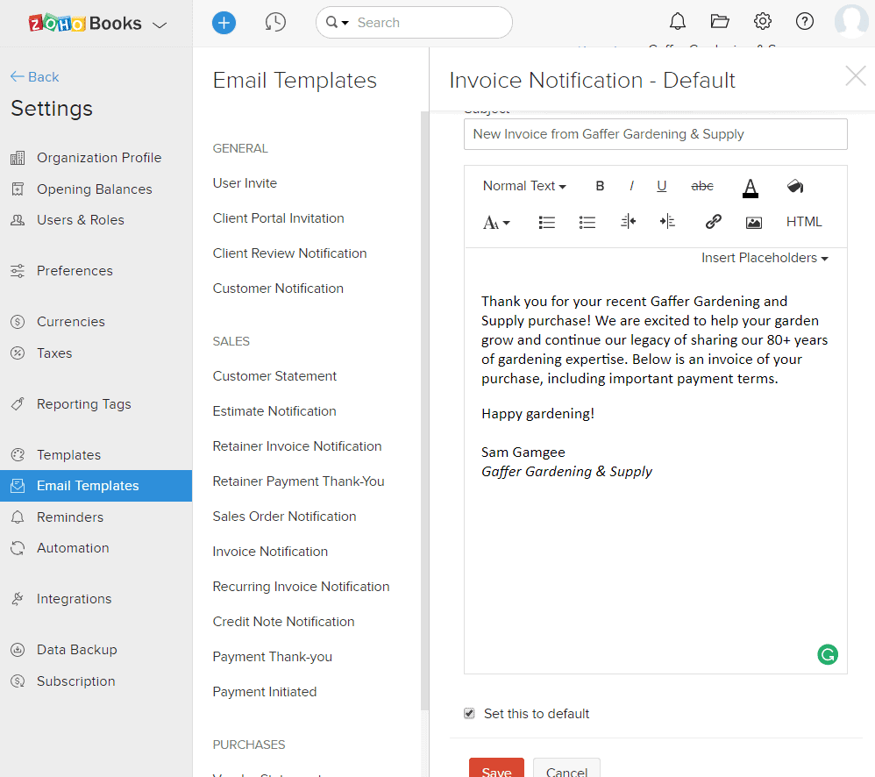Click the Search input field
The height and width of the screenshot is (777, 875).
pos(414,22)
